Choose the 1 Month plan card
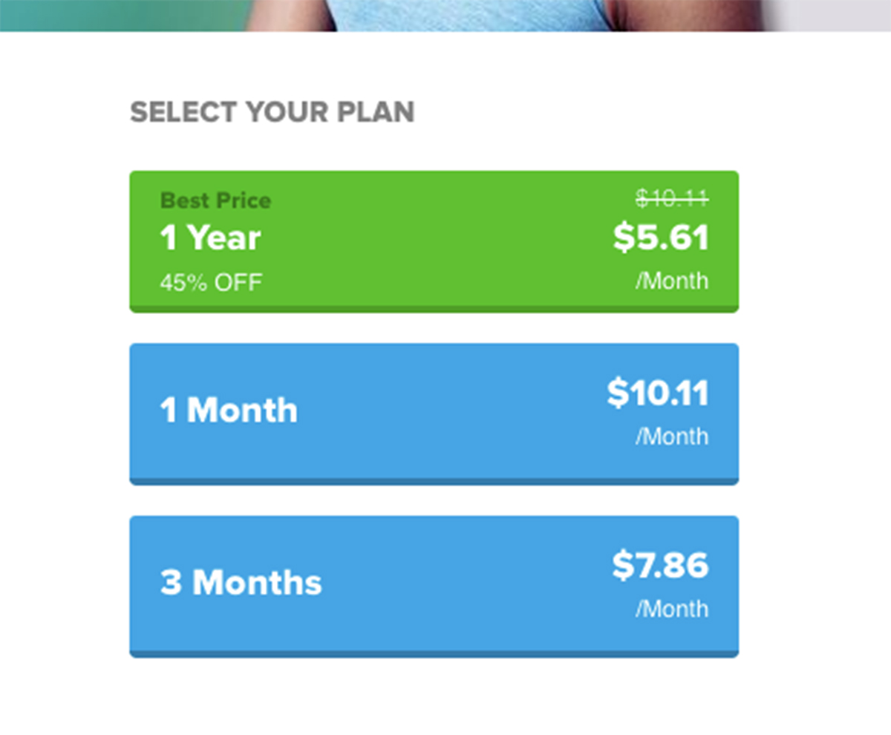The width and height of the screenshot is (891, 735). [x=434, y=413]
